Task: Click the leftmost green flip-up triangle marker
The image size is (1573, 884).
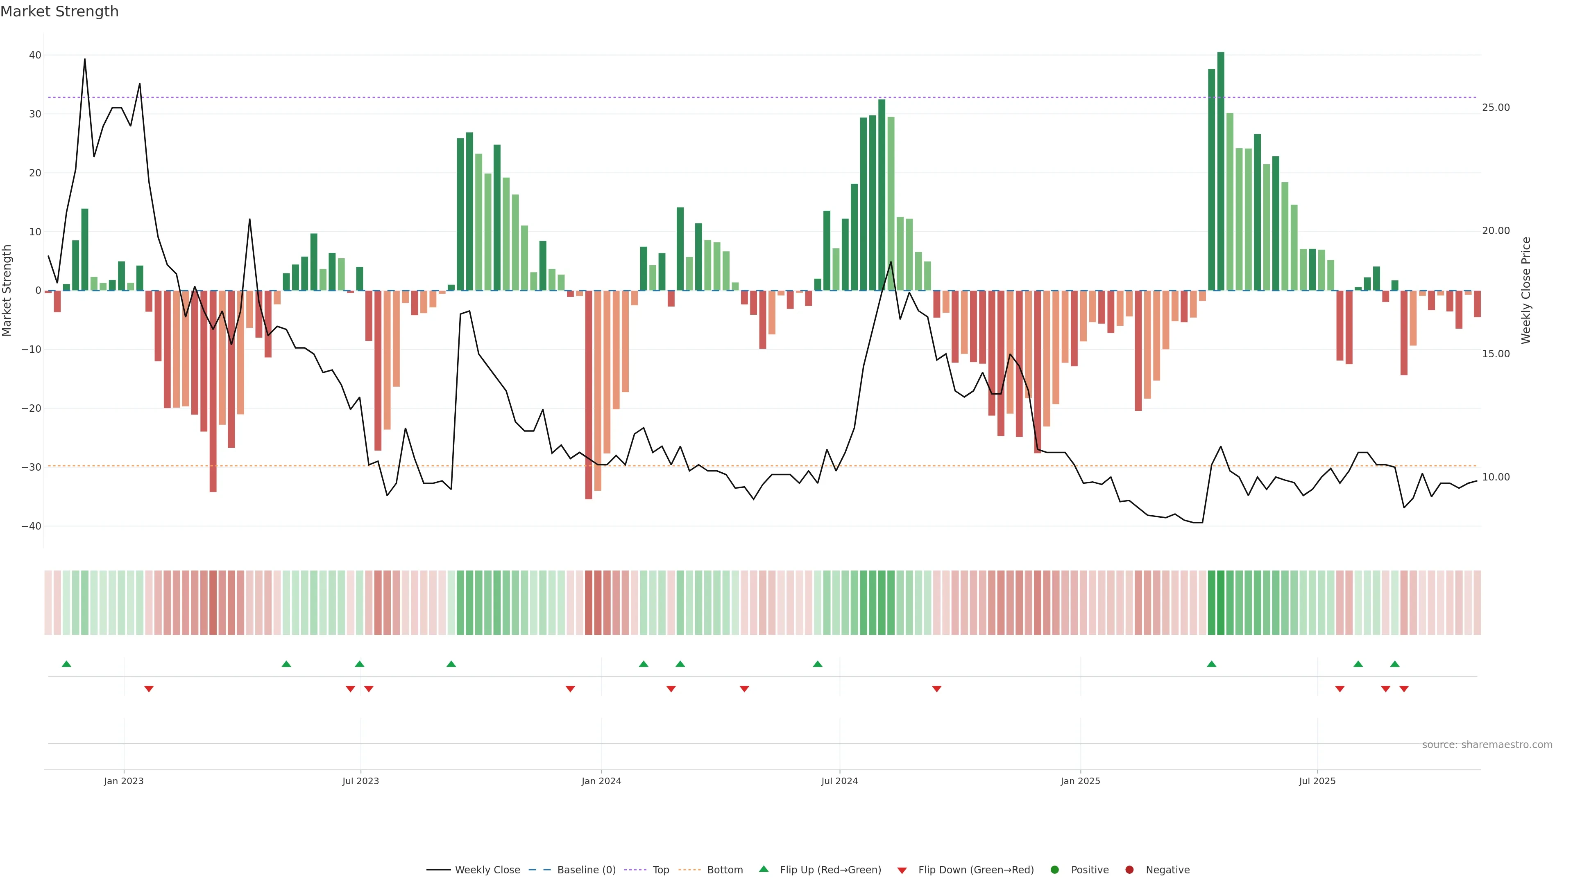Action: coord(66,664)
